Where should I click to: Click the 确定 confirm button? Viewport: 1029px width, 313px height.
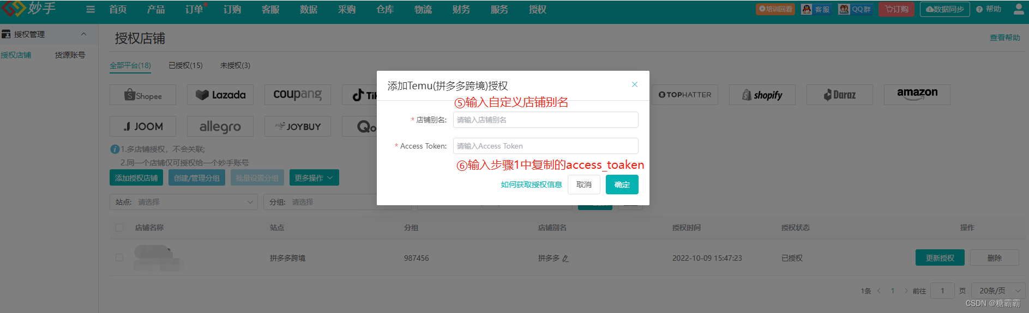(622, 185)
